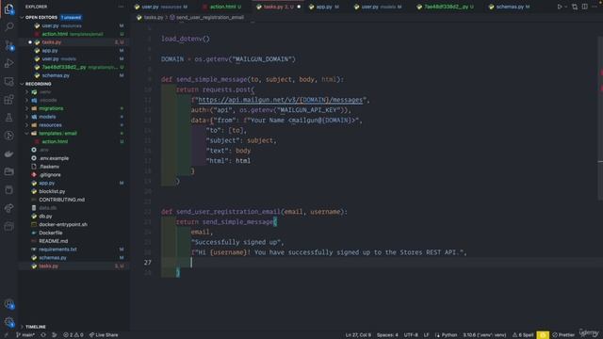Open requirements.txt in the file tree
Screen dimensions: 603x339
(x=57, y=250)
